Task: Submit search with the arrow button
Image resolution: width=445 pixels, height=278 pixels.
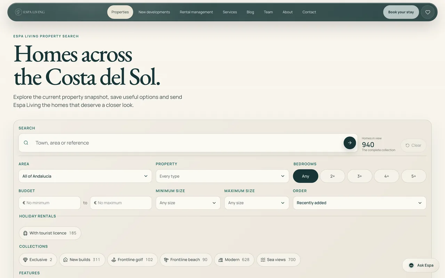Action: point(350,143)
